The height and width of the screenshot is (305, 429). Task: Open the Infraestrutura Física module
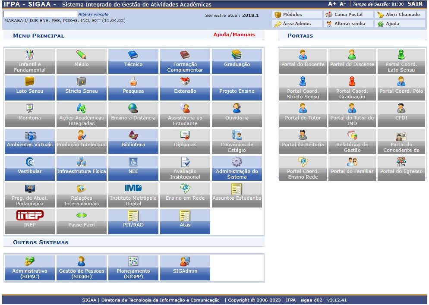tap(82, 168)
